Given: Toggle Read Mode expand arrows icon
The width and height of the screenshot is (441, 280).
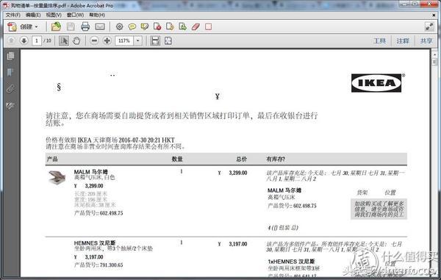Looking at the screenshot, I should point(429,26).
